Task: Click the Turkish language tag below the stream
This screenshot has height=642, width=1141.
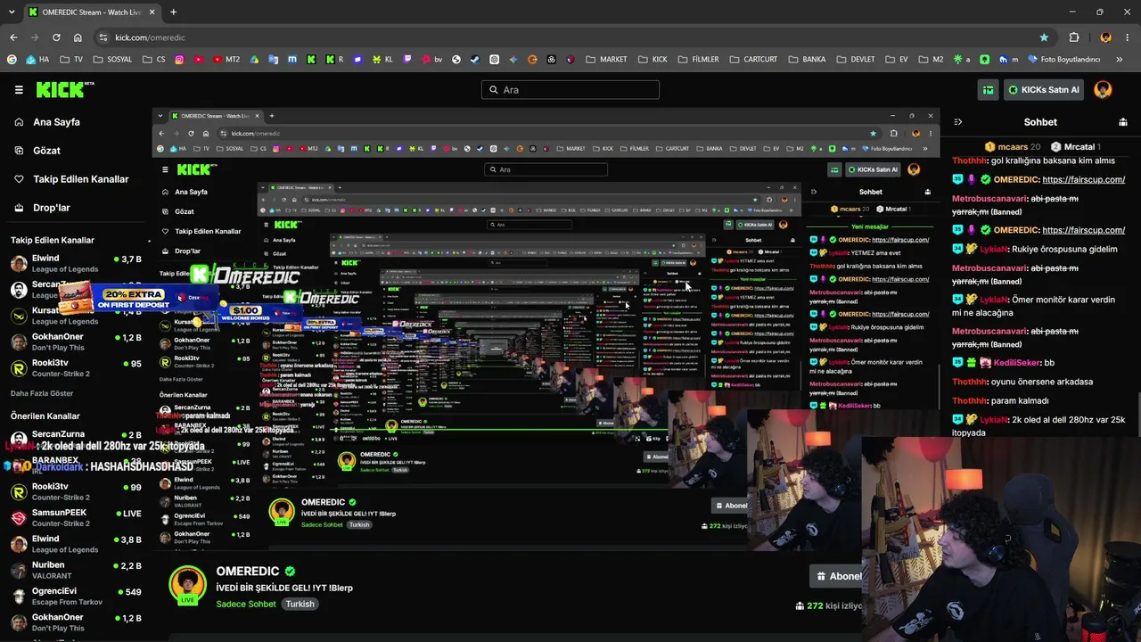Action: click(x=300, y=604)
